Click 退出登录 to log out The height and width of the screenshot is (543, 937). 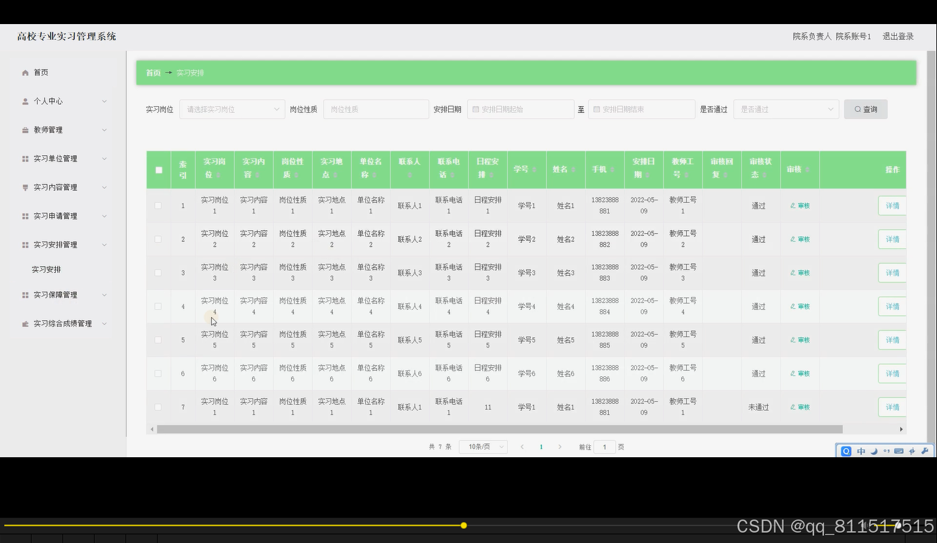point(898,36)
